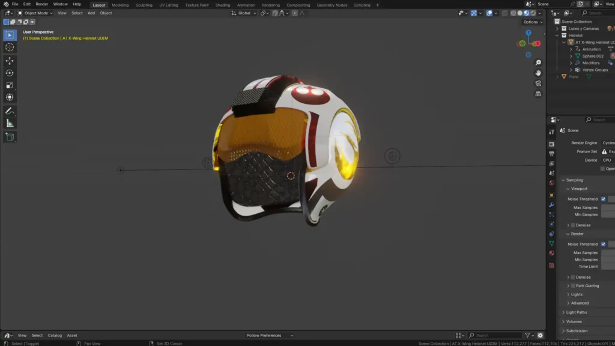Toggle the Render Noise Threshold checkbox
The image size is (615, 346).
coord(603,244)
